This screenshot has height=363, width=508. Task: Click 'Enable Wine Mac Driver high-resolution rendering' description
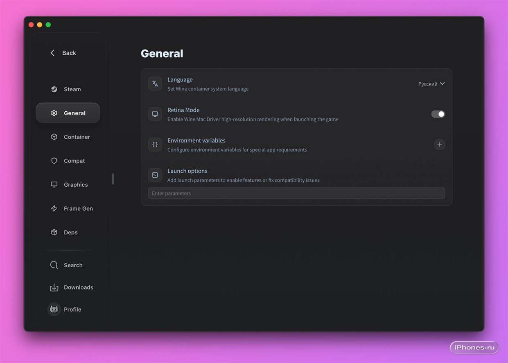253,119
